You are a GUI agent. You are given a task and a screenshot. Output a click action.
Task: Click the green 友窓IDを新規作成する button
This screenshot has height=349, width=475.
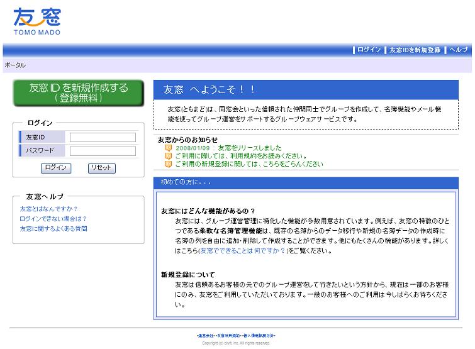[78, 92]
